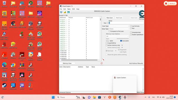Viewport: 178px width, 100px height.
Task: Open the clock and date in the tray
Action: point(170,97)
